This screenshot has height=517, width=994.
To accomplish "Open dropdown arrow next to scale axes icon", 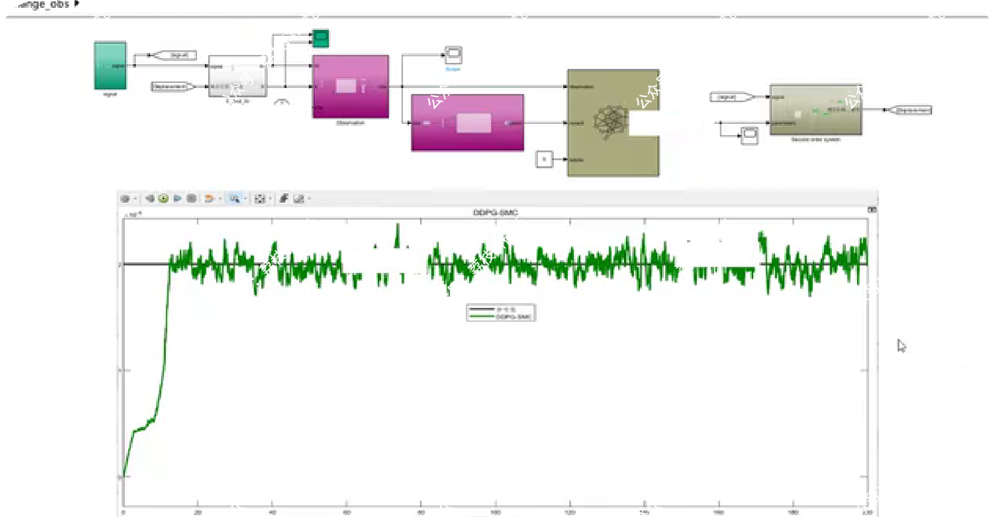I will coord(270,199).
